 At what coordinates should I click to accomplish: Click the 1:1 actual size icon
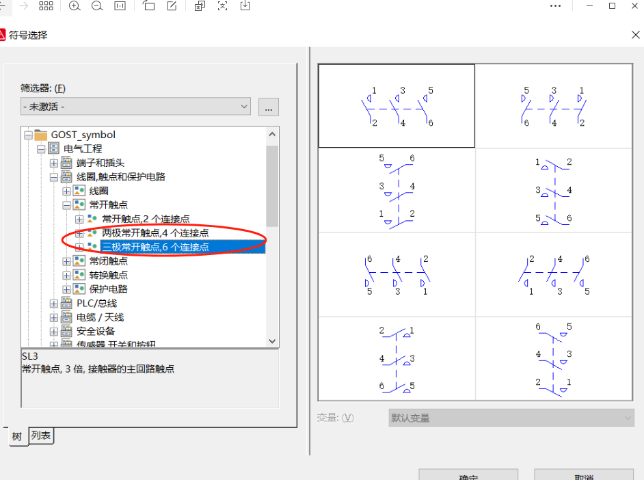pos(120,6)
